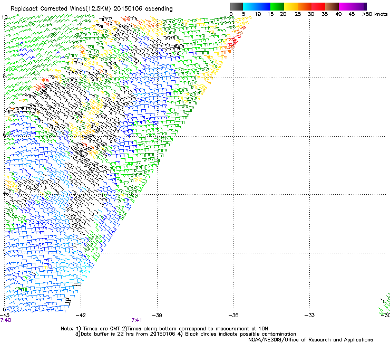Click note '1) Times are GMT'

99,329
